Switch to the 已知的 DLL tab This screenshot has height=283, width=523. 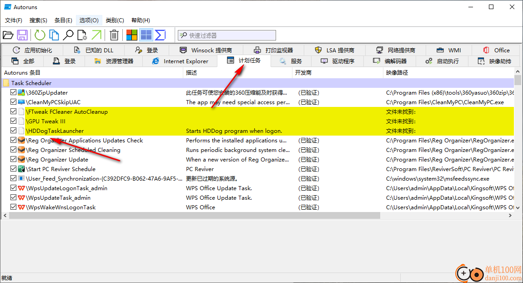click(94, 50)
